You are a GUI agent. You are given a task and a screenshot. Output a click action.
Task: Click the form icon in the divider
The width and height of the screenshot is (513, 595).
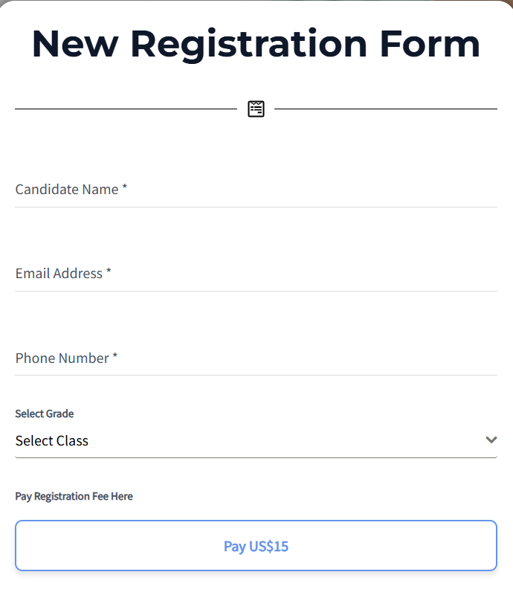(x=256, y=109)
